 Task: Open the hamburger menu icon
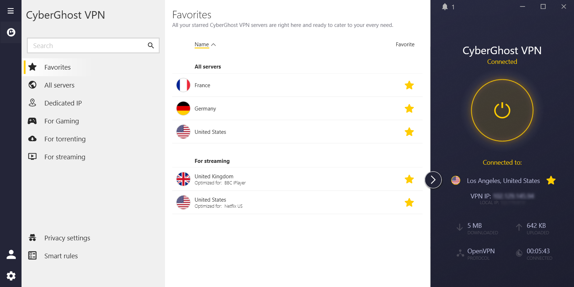click(11, 11)
